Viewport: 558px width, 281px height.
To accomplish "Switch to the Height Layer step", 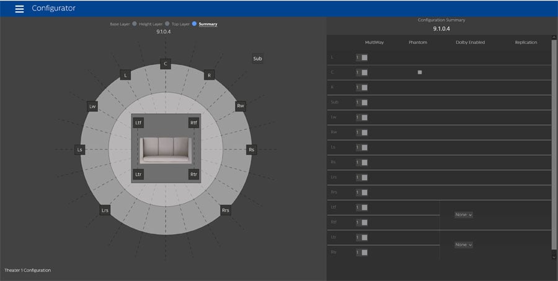I will pos(167,24).
